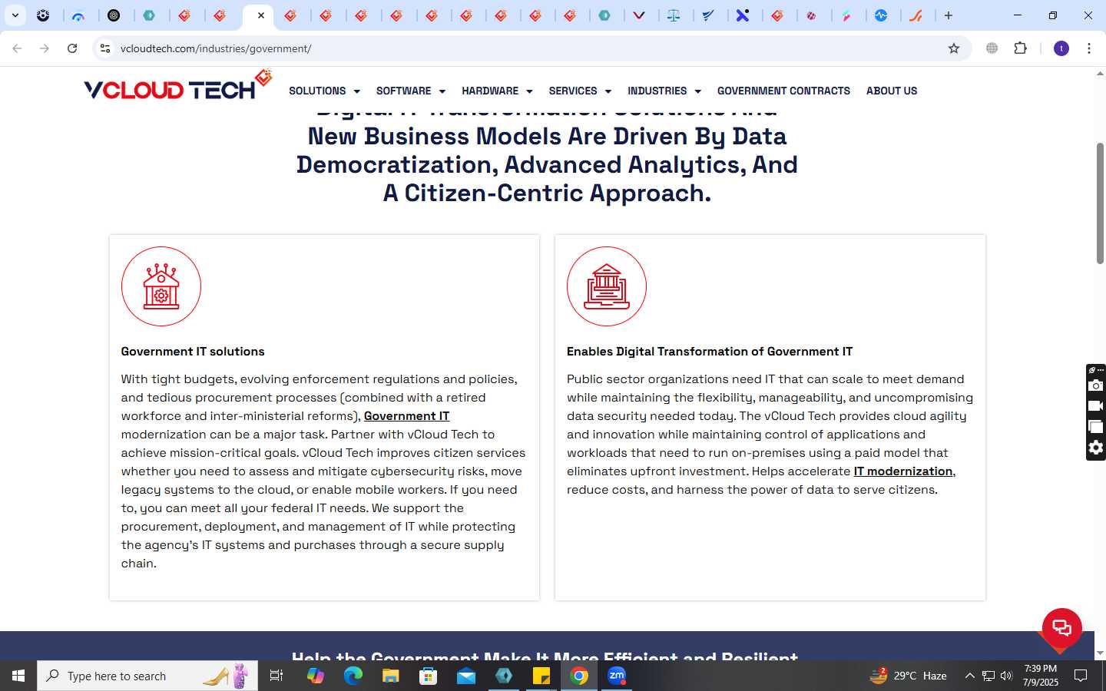Click the scrollbar down arrow
Screen dimensions: 1106x691
pyautogui.click(x=1100, y=653)
